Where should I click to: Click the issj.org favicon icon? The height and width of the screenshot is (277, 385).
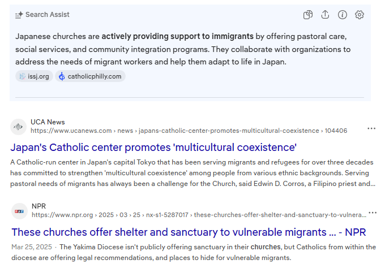(x=22, y=76)
